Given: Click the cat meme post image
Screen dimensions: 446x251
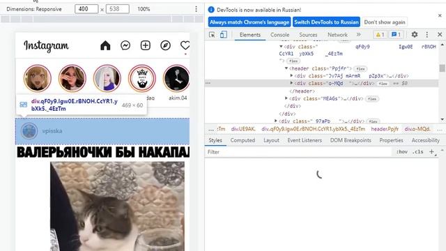Looking at the screenshot, I should click(x=102, y=198).
